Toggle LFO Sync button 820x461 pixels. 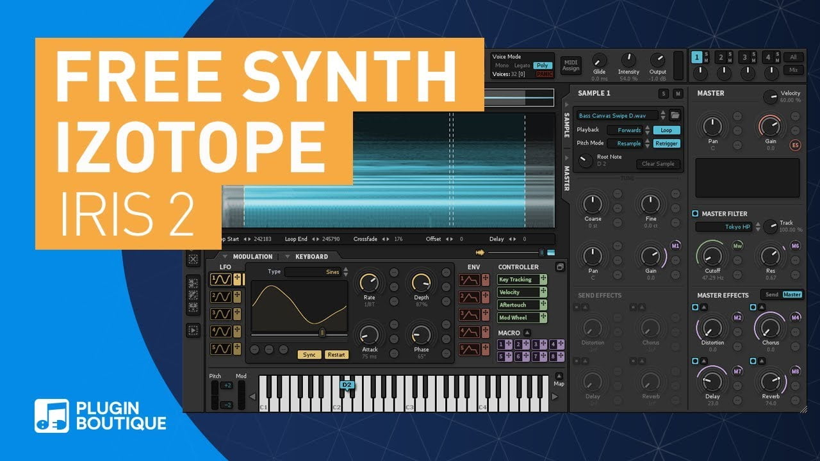309,355
